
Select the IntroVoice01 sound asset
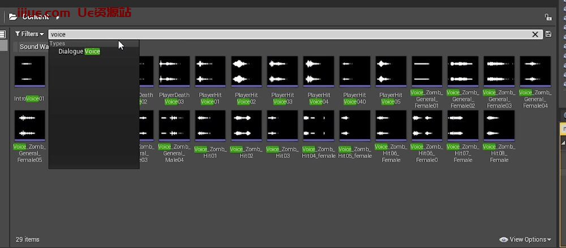pos(29,72)
